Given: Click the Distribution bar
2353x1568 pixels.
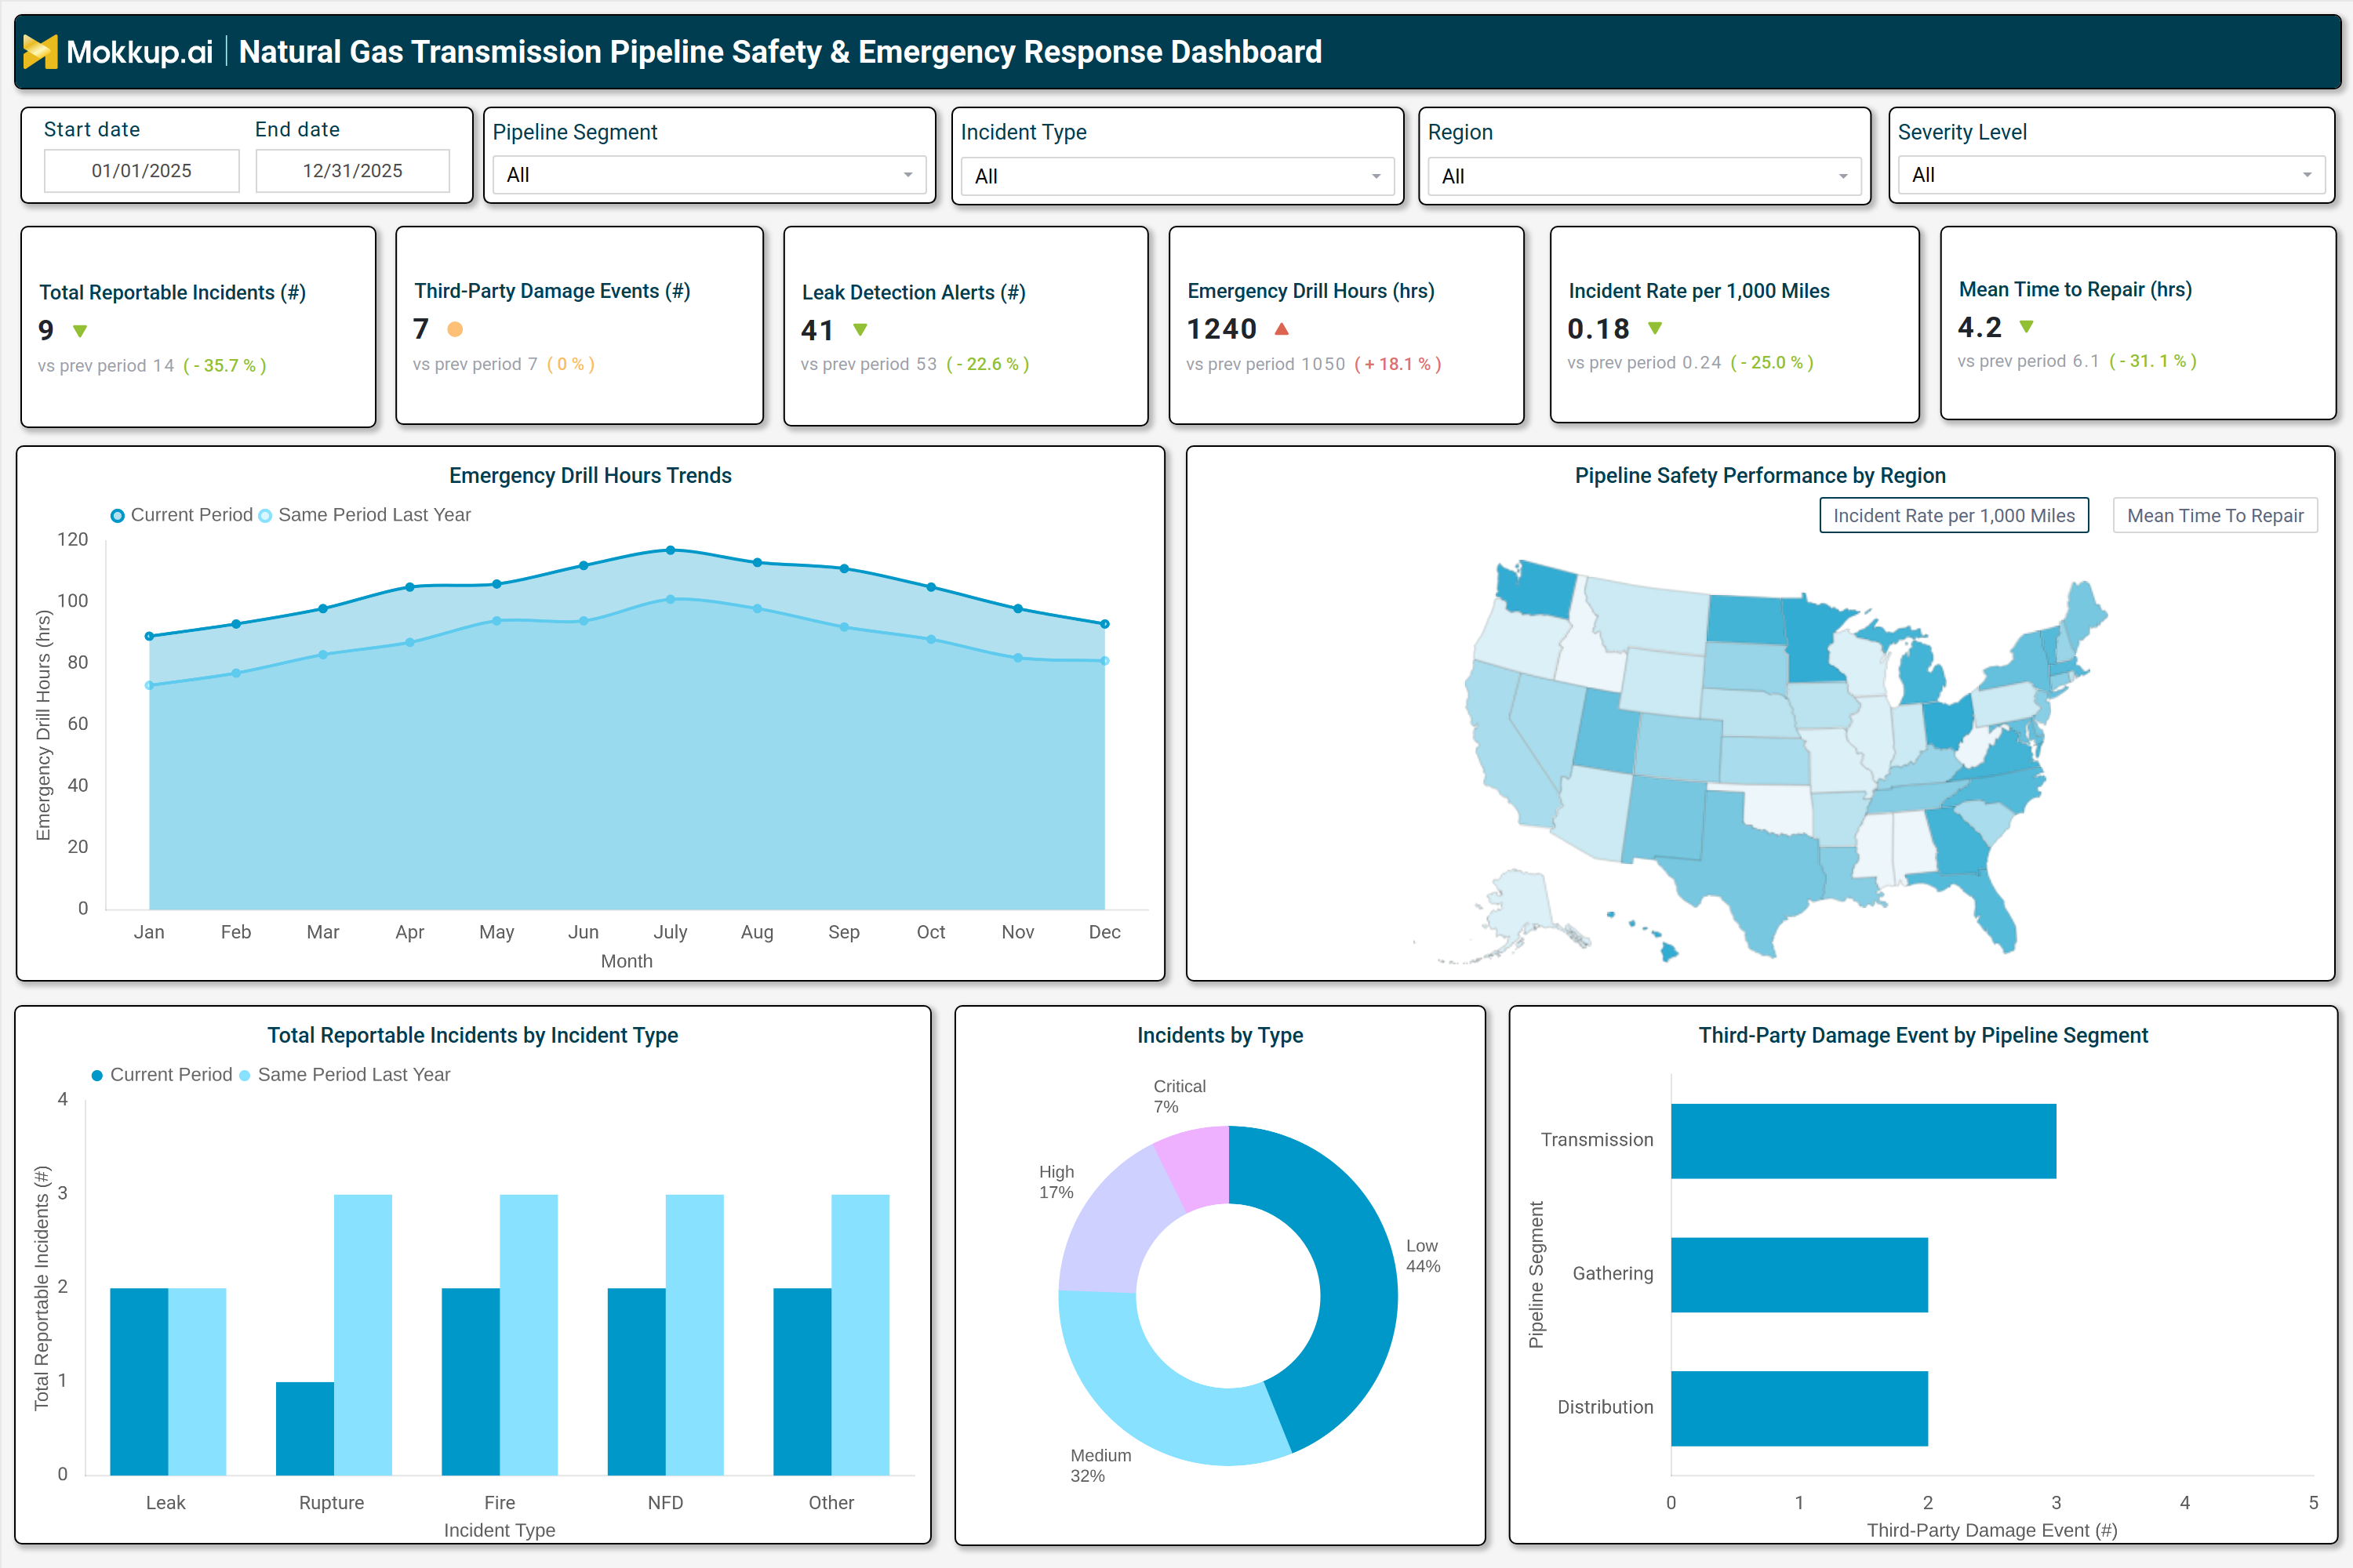Looking at the screenshot, I should (1798, 1408).
